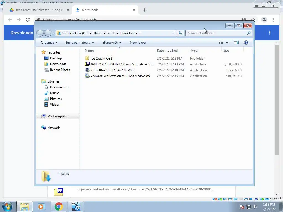
Task: Click the Explorer Back navigation button
Action: 40,33
